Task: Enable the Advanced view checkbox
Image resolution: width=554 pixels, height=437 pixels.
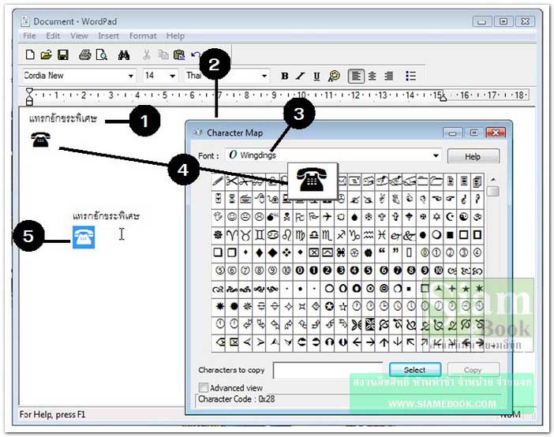Action: [204, 387]
